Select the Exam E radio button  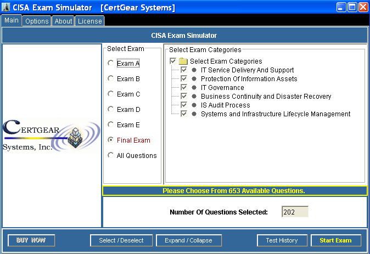point(110,125)
